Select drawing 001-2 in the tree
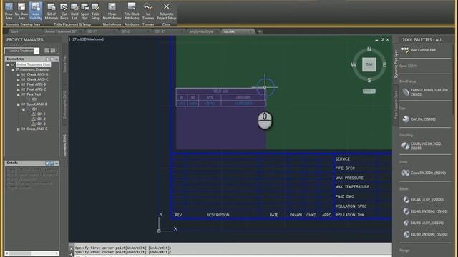The image size is (458, 257). coord(42,119)
